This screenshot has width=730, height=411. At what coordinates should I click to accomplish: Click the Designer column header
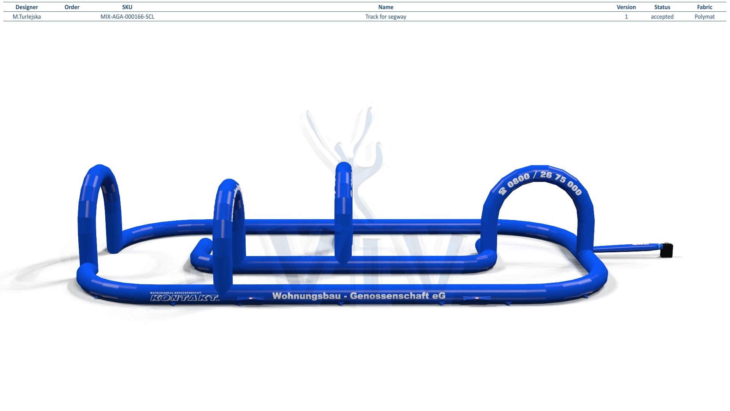[27, 7]
